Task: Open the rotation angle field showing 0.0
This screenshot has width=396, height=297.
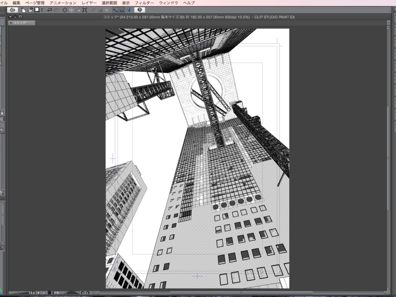Action: click(56, 293)
